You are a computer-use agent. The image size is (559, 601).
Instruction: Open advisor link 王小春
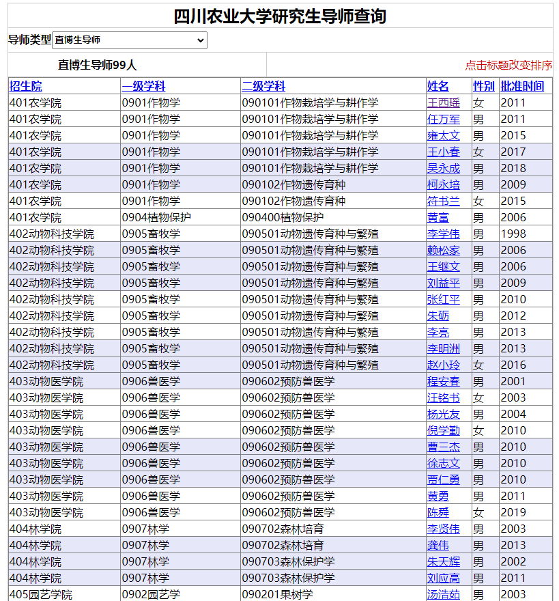tap(443, 152)
